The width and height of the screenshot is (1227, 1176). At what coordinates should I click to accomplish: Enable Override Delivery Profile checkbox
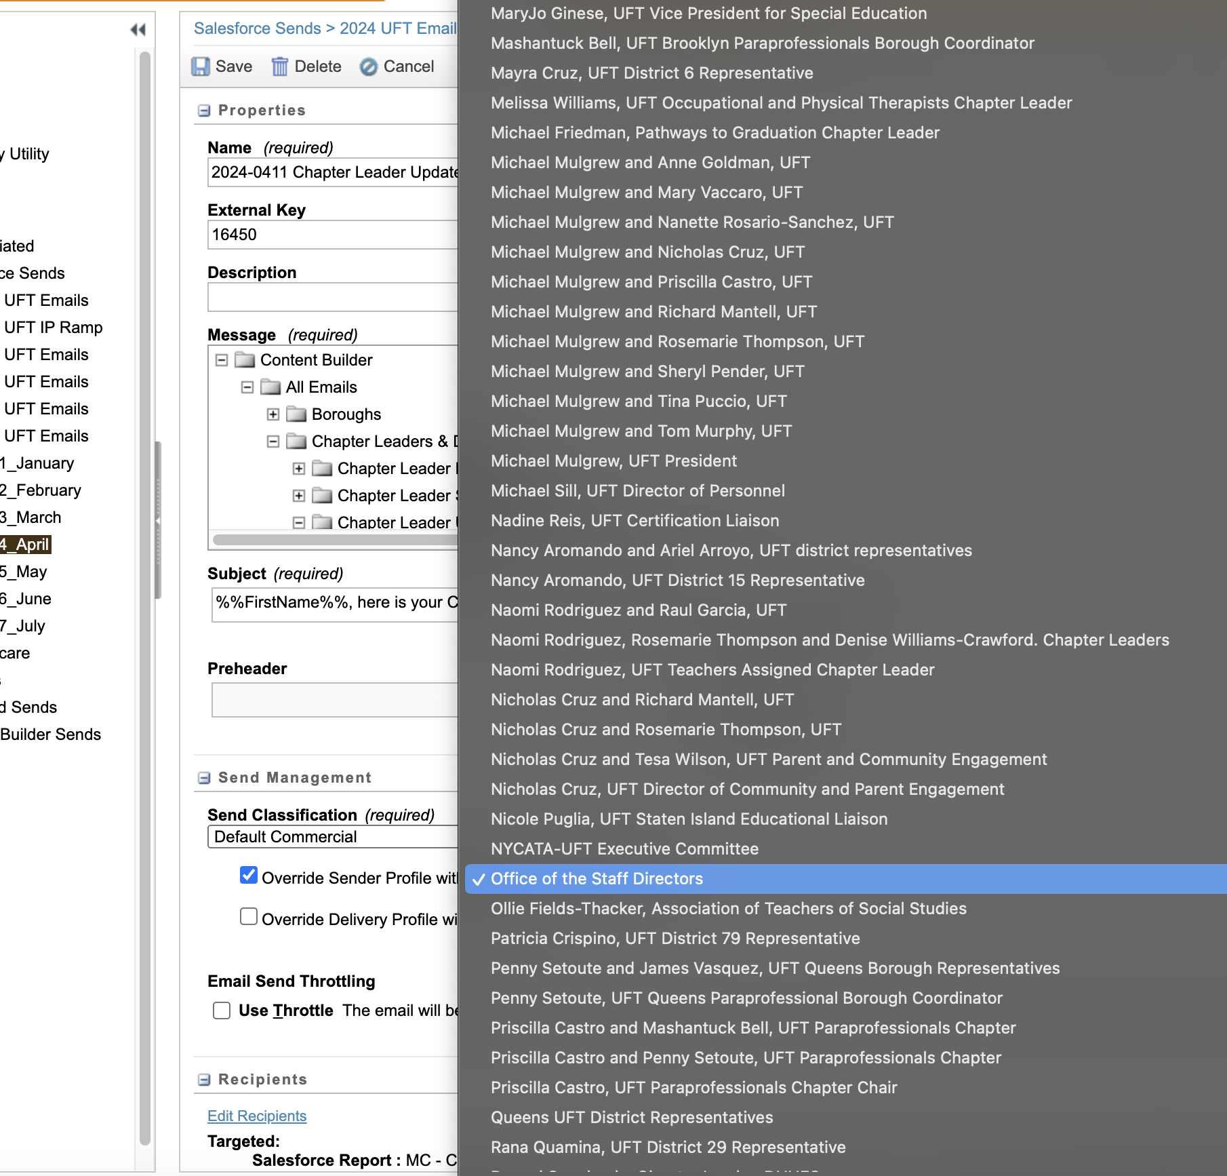pyautogui.click(x=249, y=917)
